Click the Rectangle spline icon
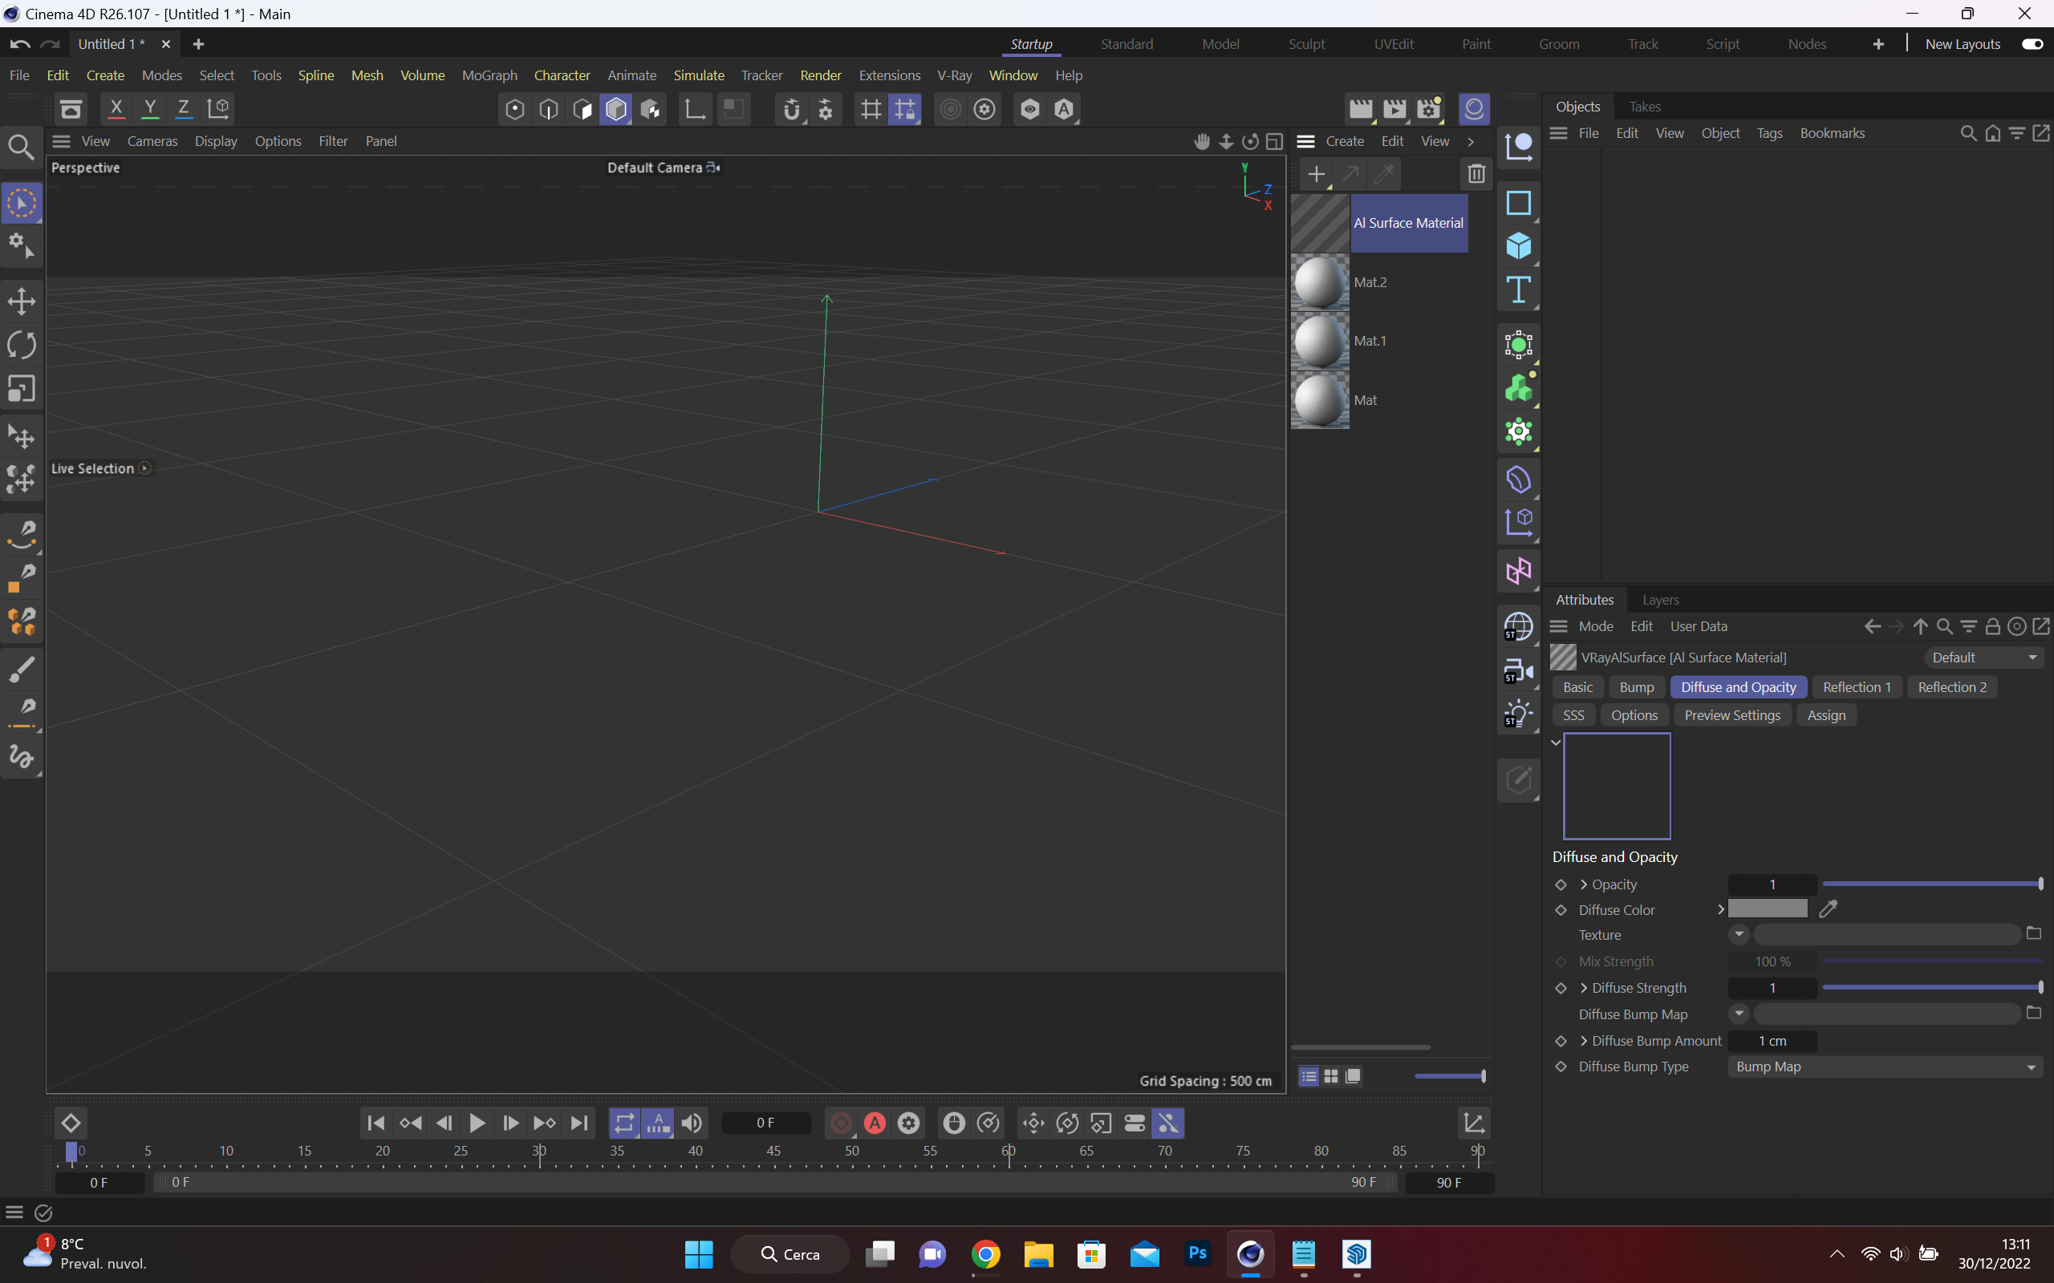The width and height of the screenshot is (2054, 1283). click(x=1518, y=203)
